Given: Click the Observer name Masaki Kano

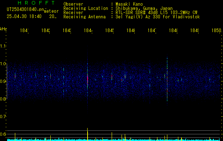Looking at the screenshot, I should (x=129, y=4).
